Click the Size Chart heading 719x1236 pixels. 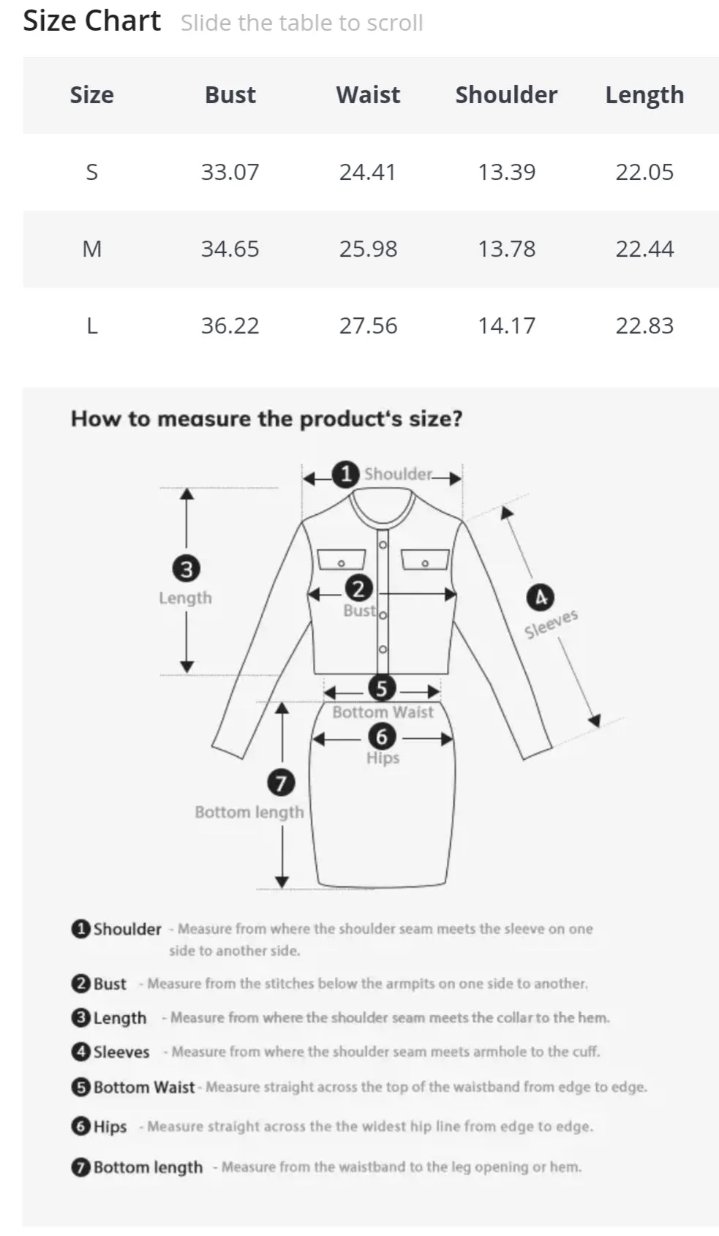click(91, 20)
